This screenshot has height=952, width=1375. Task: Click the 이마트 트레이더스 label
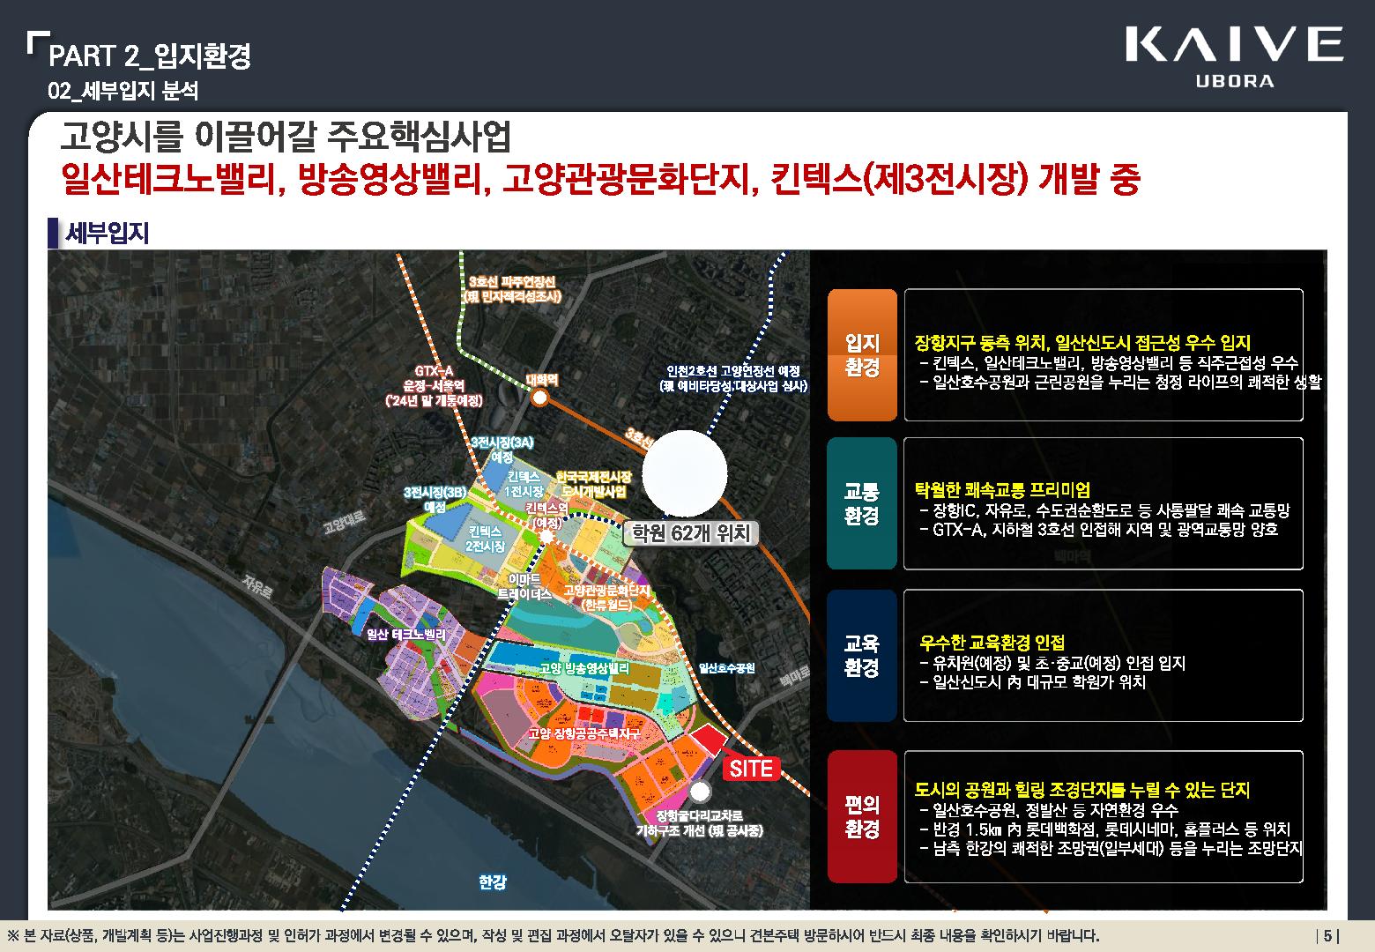pos(524,587)
